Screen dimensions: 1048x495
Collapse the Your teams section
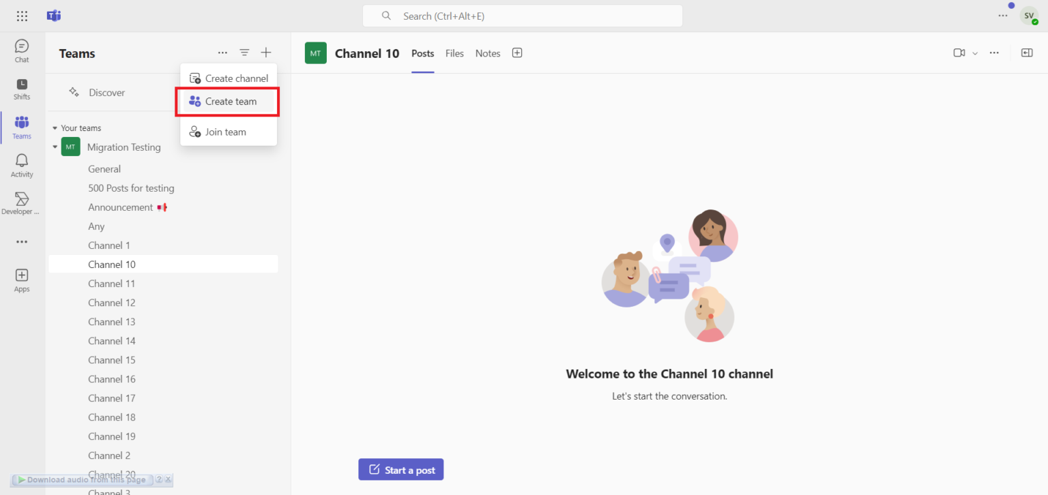pyautogui.click(x=54, y=127)
